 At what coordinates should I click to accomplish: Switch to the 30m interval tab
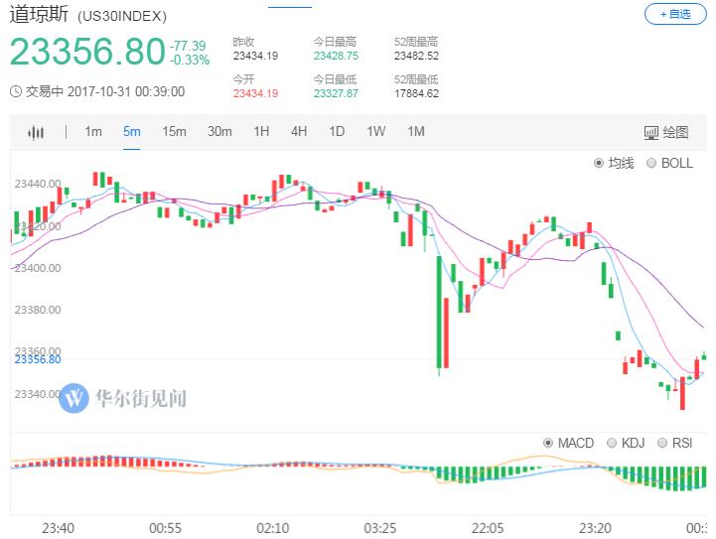219,132
